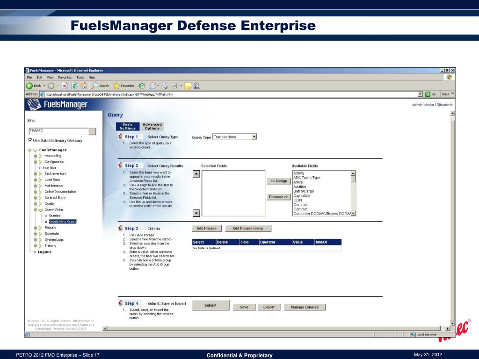The image size is (479, 359).
Task: Click the red Stop page icon
Action: (64, 86)
